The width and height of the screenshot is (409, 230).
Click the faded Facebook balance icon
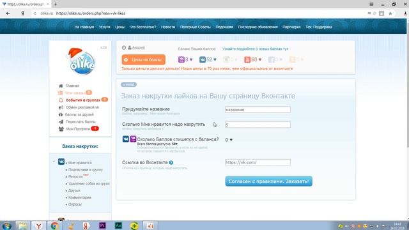[x=271, y=59]
